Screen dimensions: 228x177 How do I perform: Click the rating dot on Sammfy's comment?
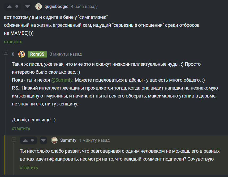point(32,140)
